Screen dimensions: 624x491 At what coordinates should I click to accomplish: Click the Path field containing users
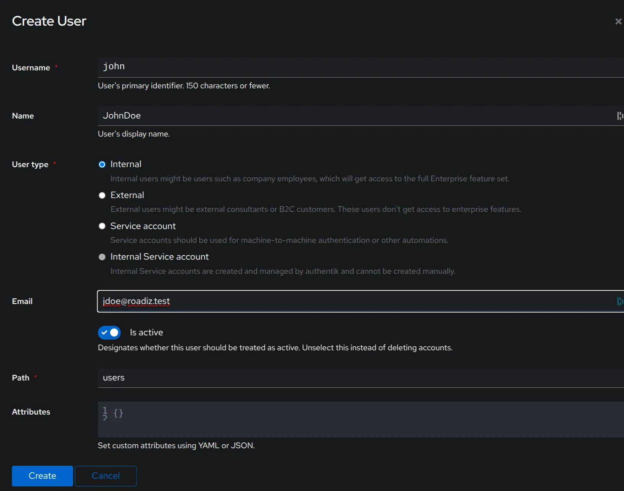point(361,378)
